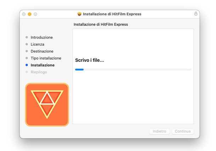Click the "Scrivo i file..." status text
216x151 pixels.
point(89,60)
